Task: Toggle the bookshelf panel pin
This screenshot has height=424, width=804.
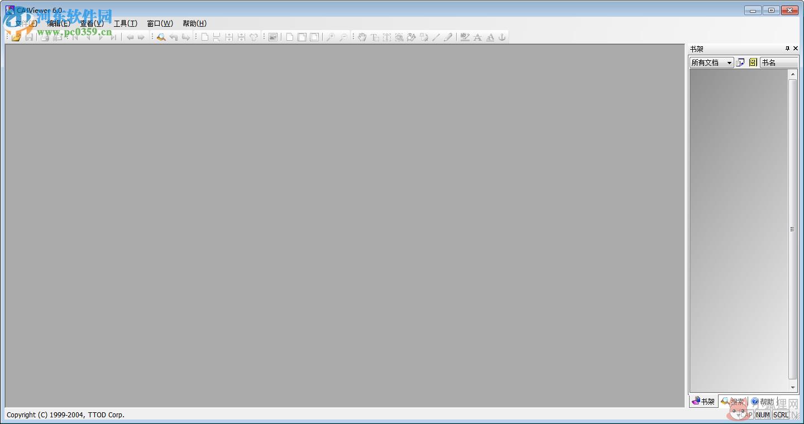Action: 787,49
